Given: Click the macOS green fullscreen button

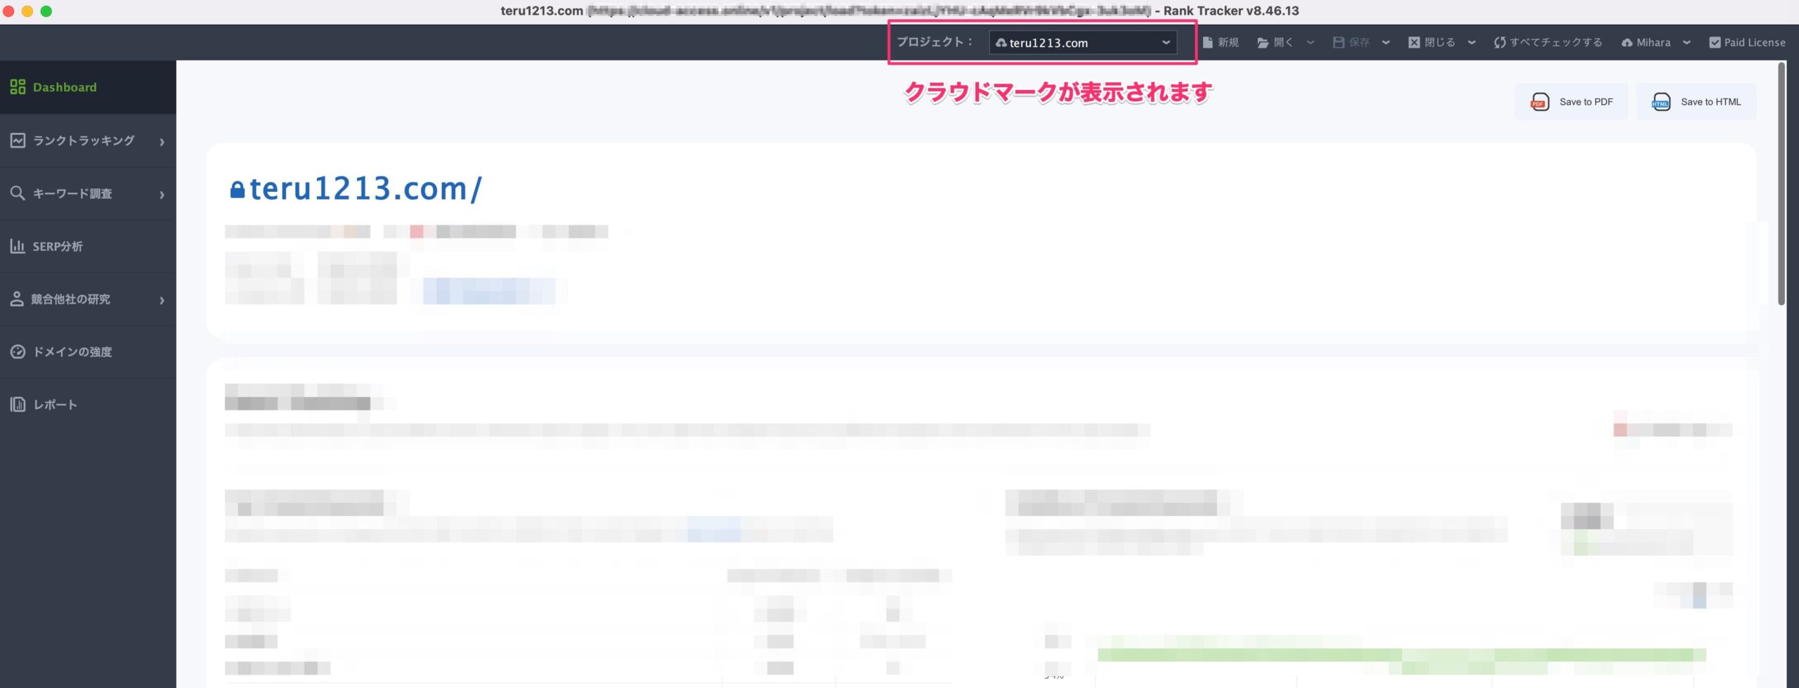Looking at the screenshot, I should (46, 11).
